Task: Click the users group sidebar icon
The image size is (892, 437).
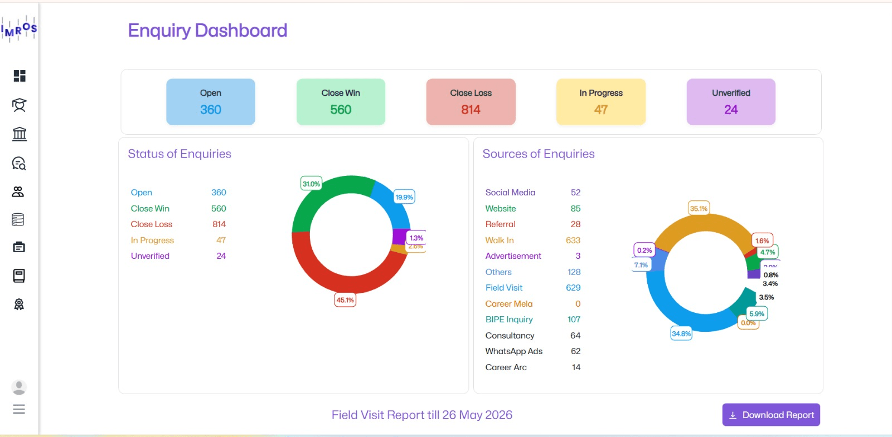Action: [18, 192]
